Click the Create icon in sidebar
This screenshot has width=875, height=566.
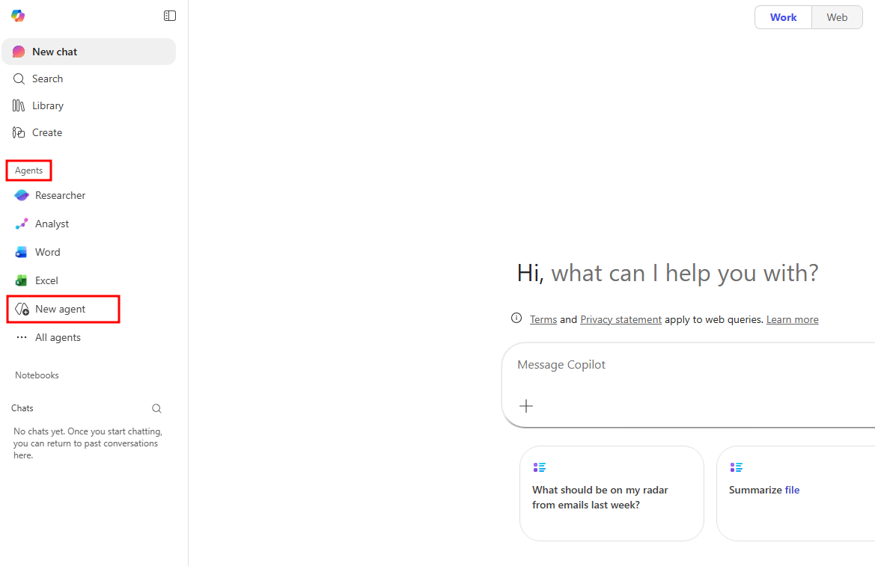19,132
